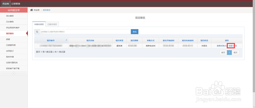Sort by 项目编号 column arrow
This screenshot has width=255, height=108.
[66, 40]
